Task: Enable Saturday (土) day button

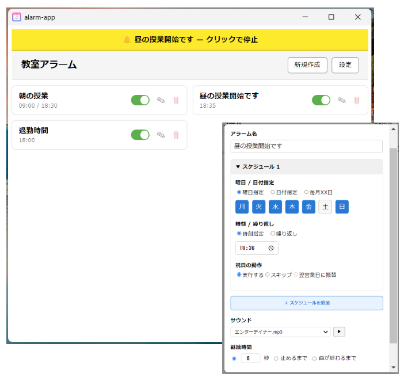Action: click(x=325, y=207)
